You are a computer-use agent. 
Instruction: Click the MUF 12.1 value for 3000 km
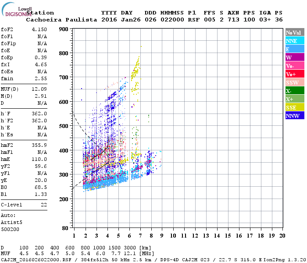(x=130, y=253)
